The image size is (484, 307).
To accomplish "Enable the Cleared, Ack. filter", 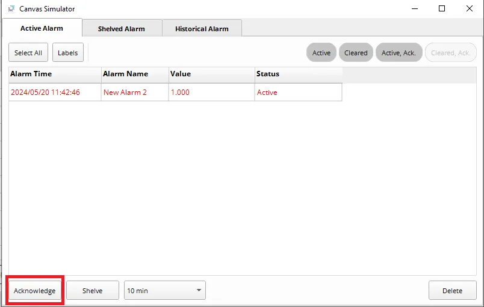I will [x=450, y=53].
